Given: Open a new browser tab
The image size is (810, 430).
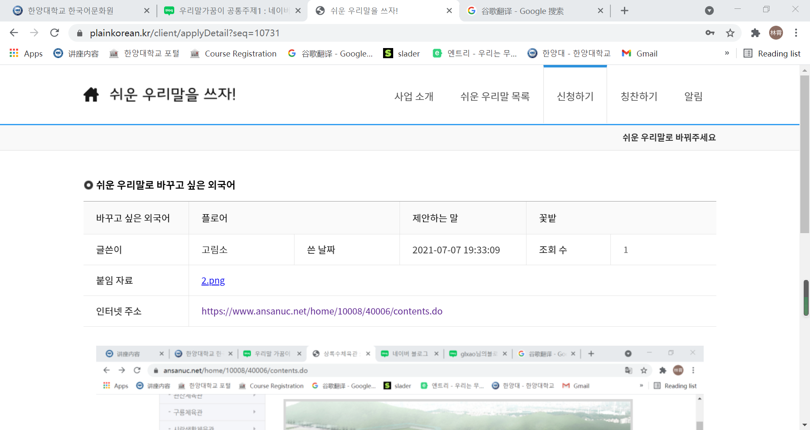Looking at the screenshot, I should pyautogui.click(x=624, y=11).
